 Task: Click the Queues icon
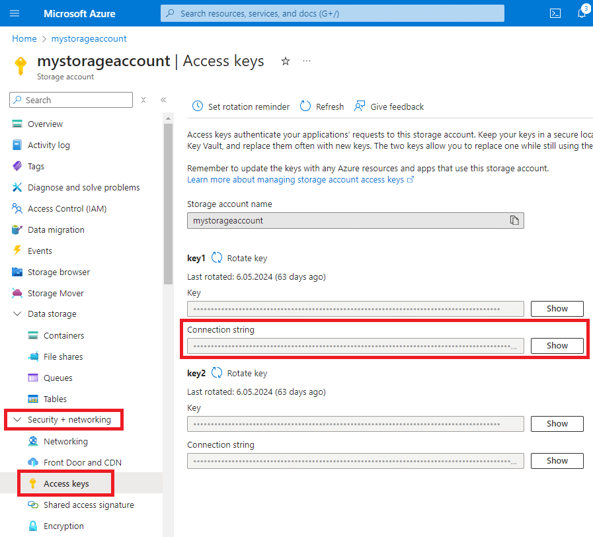(33, 378)
